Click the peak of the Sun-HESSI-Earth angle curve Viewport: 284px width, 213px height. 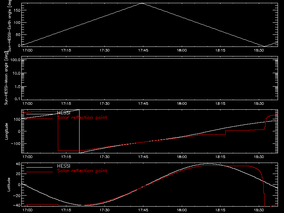(142, 3)
